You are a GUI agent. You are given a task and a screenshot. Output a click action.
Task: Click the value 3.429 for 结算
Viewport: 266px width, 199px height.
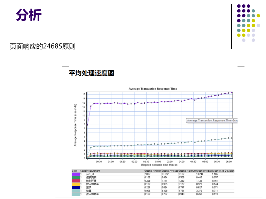pos(164,191)
